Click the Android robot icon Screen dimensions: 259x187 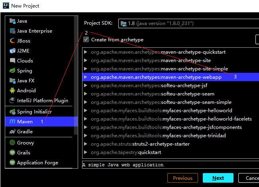(12, 90)
